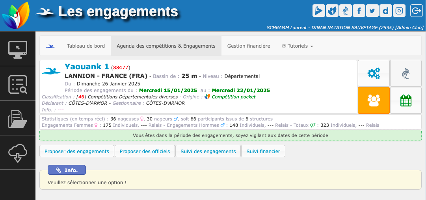Select Agenda des compétitions & Engagements tab
This screenshot has height=200, width=426.
click(x=166, y=46)
